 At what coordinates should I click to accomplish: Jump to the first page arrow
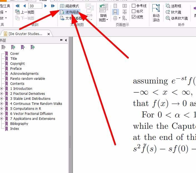[18, 6]
